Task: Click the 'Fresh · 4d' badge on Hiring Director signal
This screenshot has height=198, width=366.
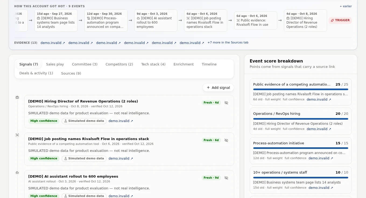Action: pos(211,103)
